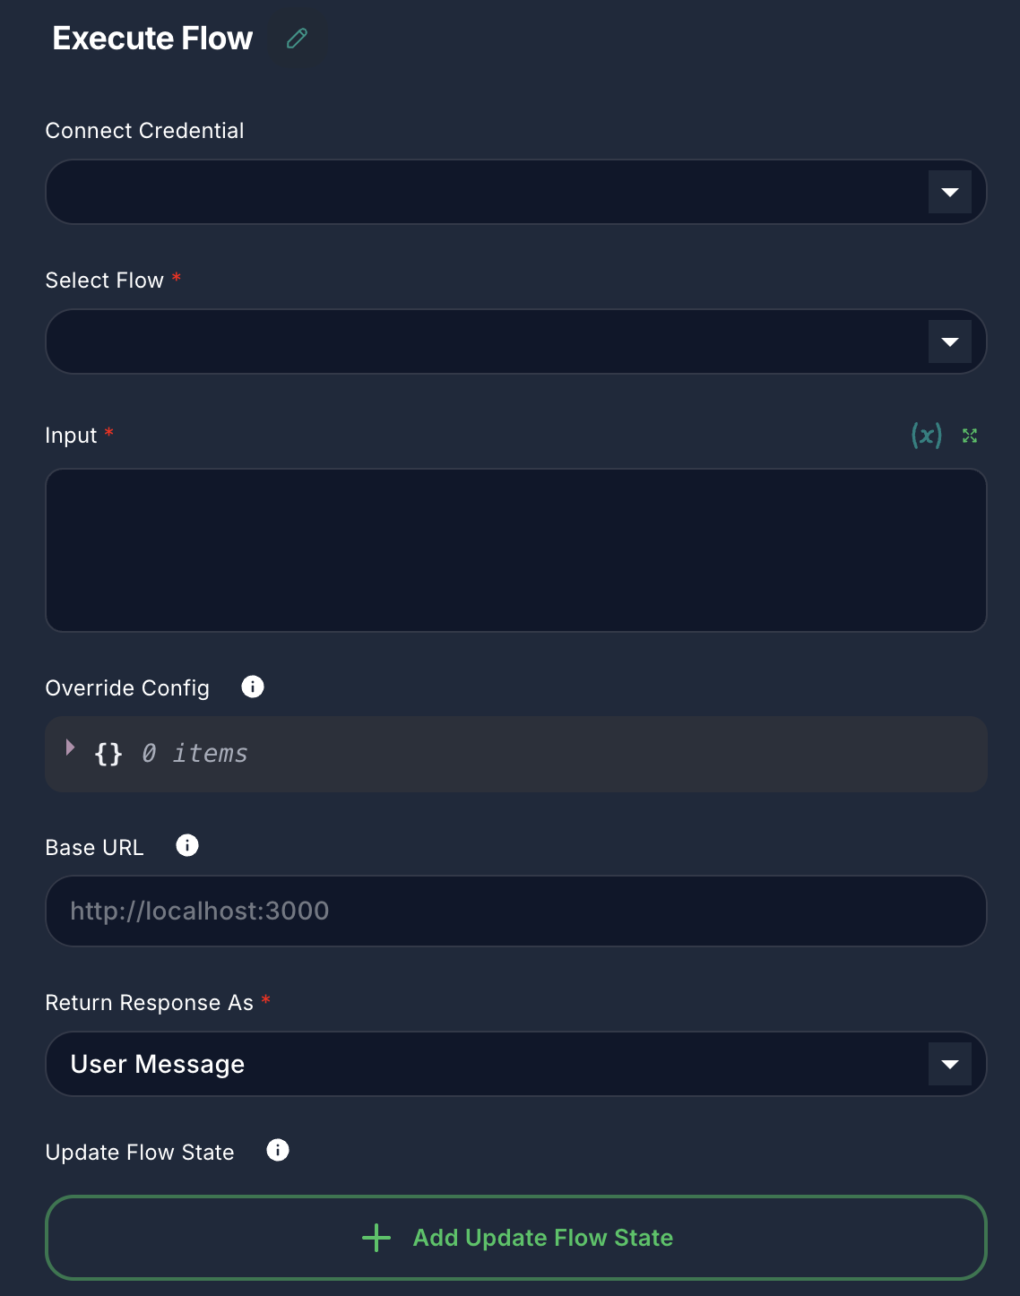Image resolution: width=1020 pixels, height=1296 pixels.
Task: Open the Connect Credential dropdown
Action: (949, 192)
